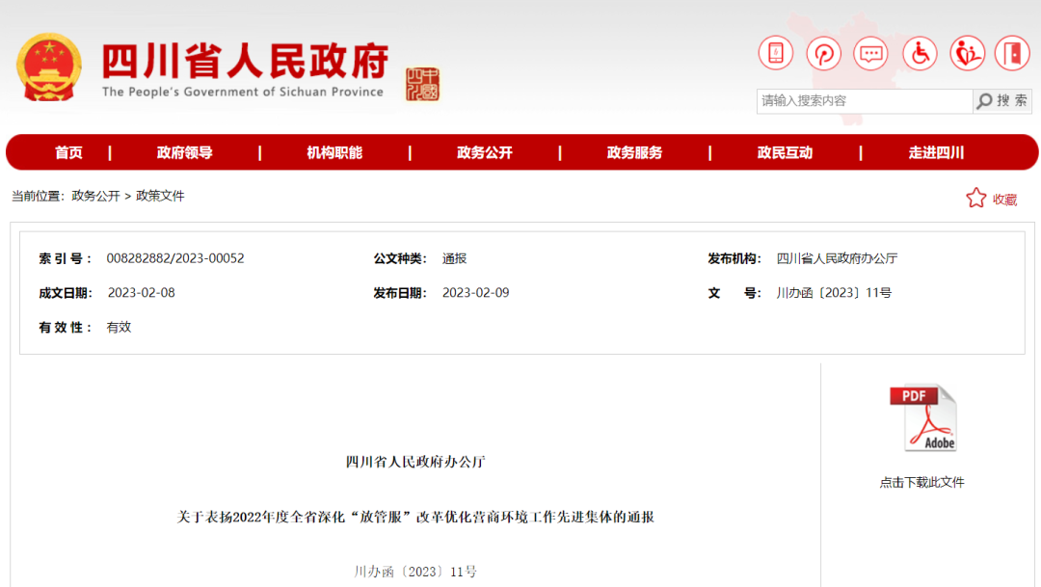Click the 公文种类 label
This screenshot has height=587, width=1041.
(x=400, y=258)
